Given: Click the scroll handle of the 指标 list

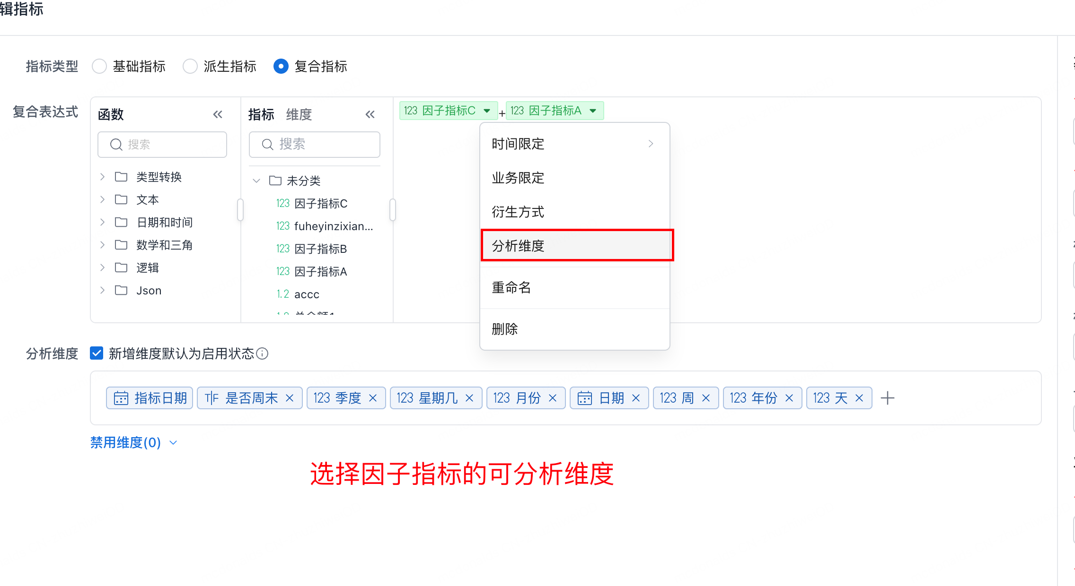Looking at the screenshot, I should coord(392,209).
